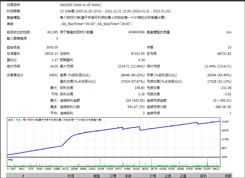Select the 起始资金 label
245x178 pixels.
pyautogui.click(x=13, y=47)
